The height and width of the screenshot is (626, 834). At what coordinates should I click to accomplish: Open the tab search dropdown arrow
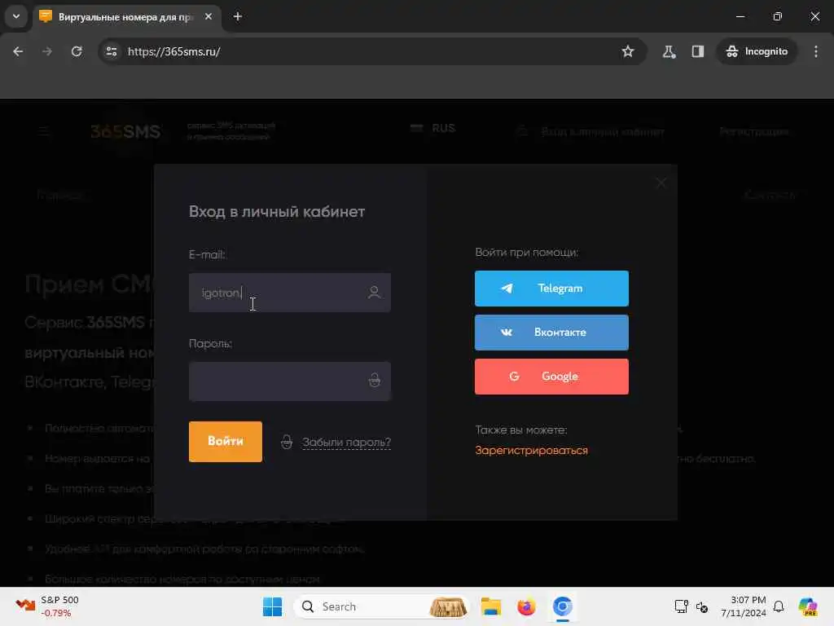click(16, 16)
